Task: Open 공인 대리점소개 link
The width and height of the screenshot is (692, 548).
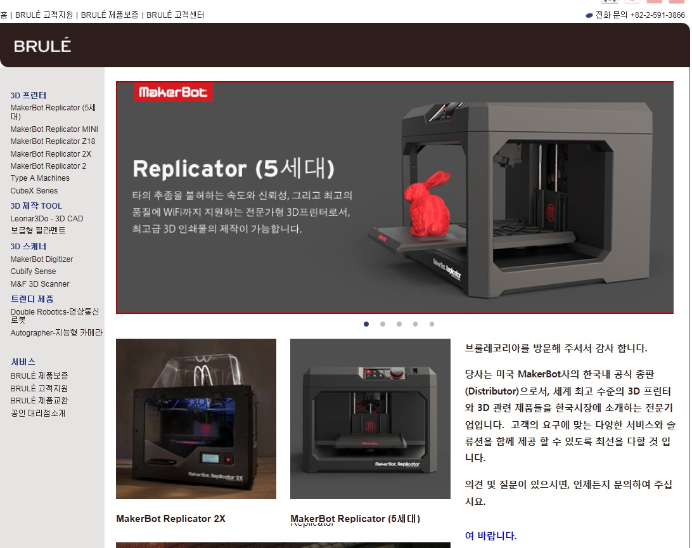Action: pos(38,414)
